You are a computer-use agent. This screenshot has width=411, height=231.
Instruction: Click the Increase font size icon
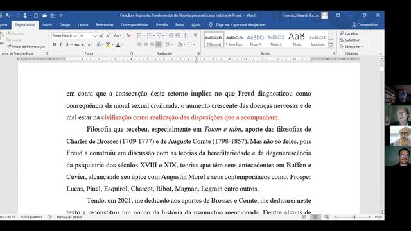(x=101, y=36)
